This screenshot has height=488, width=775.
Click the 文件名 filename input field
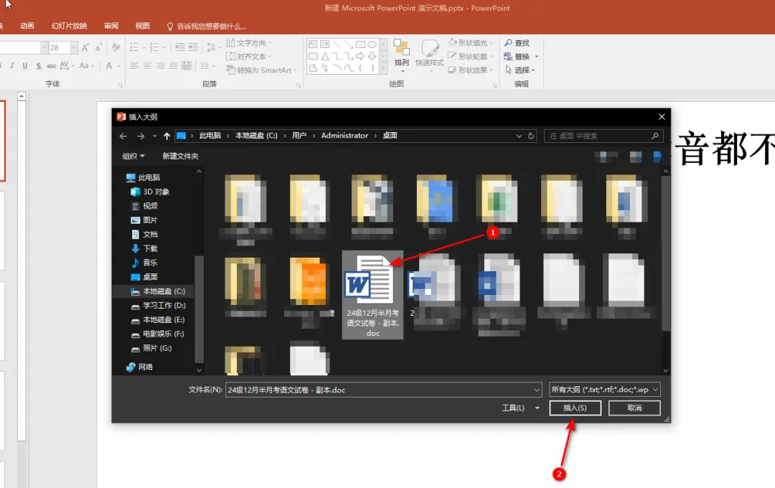383,390
